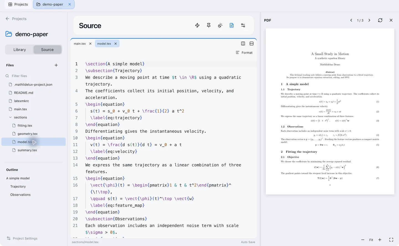This screenshot has height=246, width=399.
Task: Collapse the sections folder
Action: [x=11, y=117]
